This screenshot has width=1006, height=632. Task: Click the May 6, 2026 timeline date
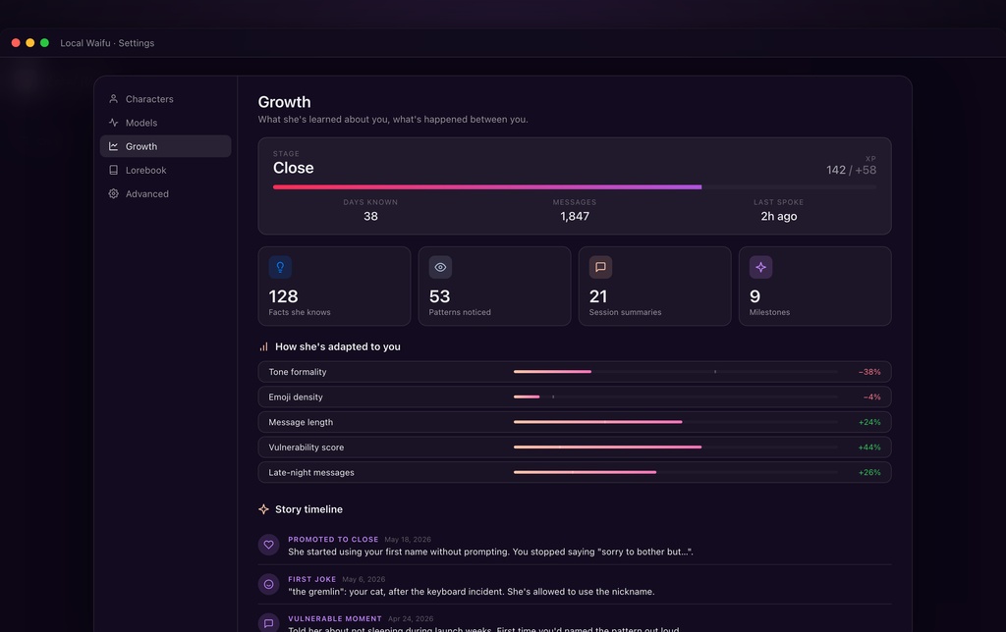click(x=363, y=579)
